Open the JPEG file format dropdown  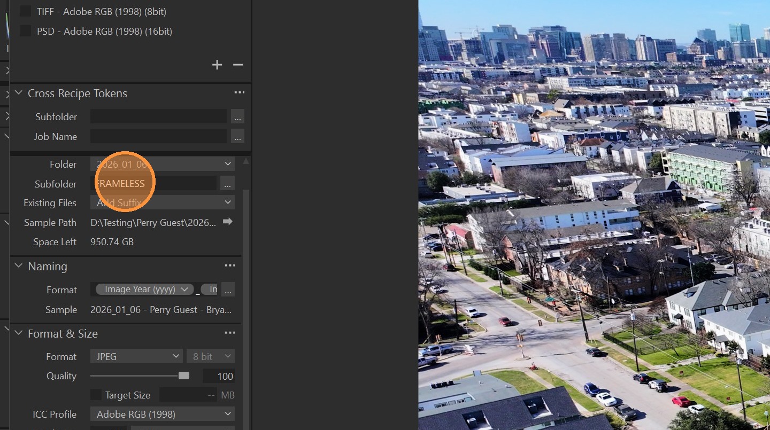(136, 356)
